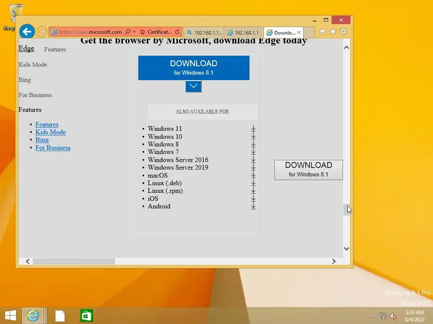Open the IE Home icon

coord(322,32)
